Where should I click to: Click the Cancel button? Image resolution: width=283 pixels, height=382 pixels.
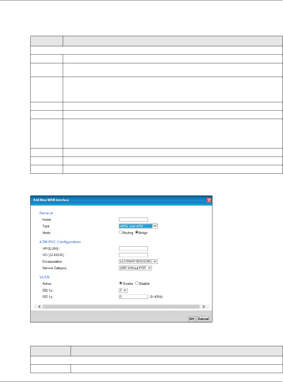(x=203, y=319)
